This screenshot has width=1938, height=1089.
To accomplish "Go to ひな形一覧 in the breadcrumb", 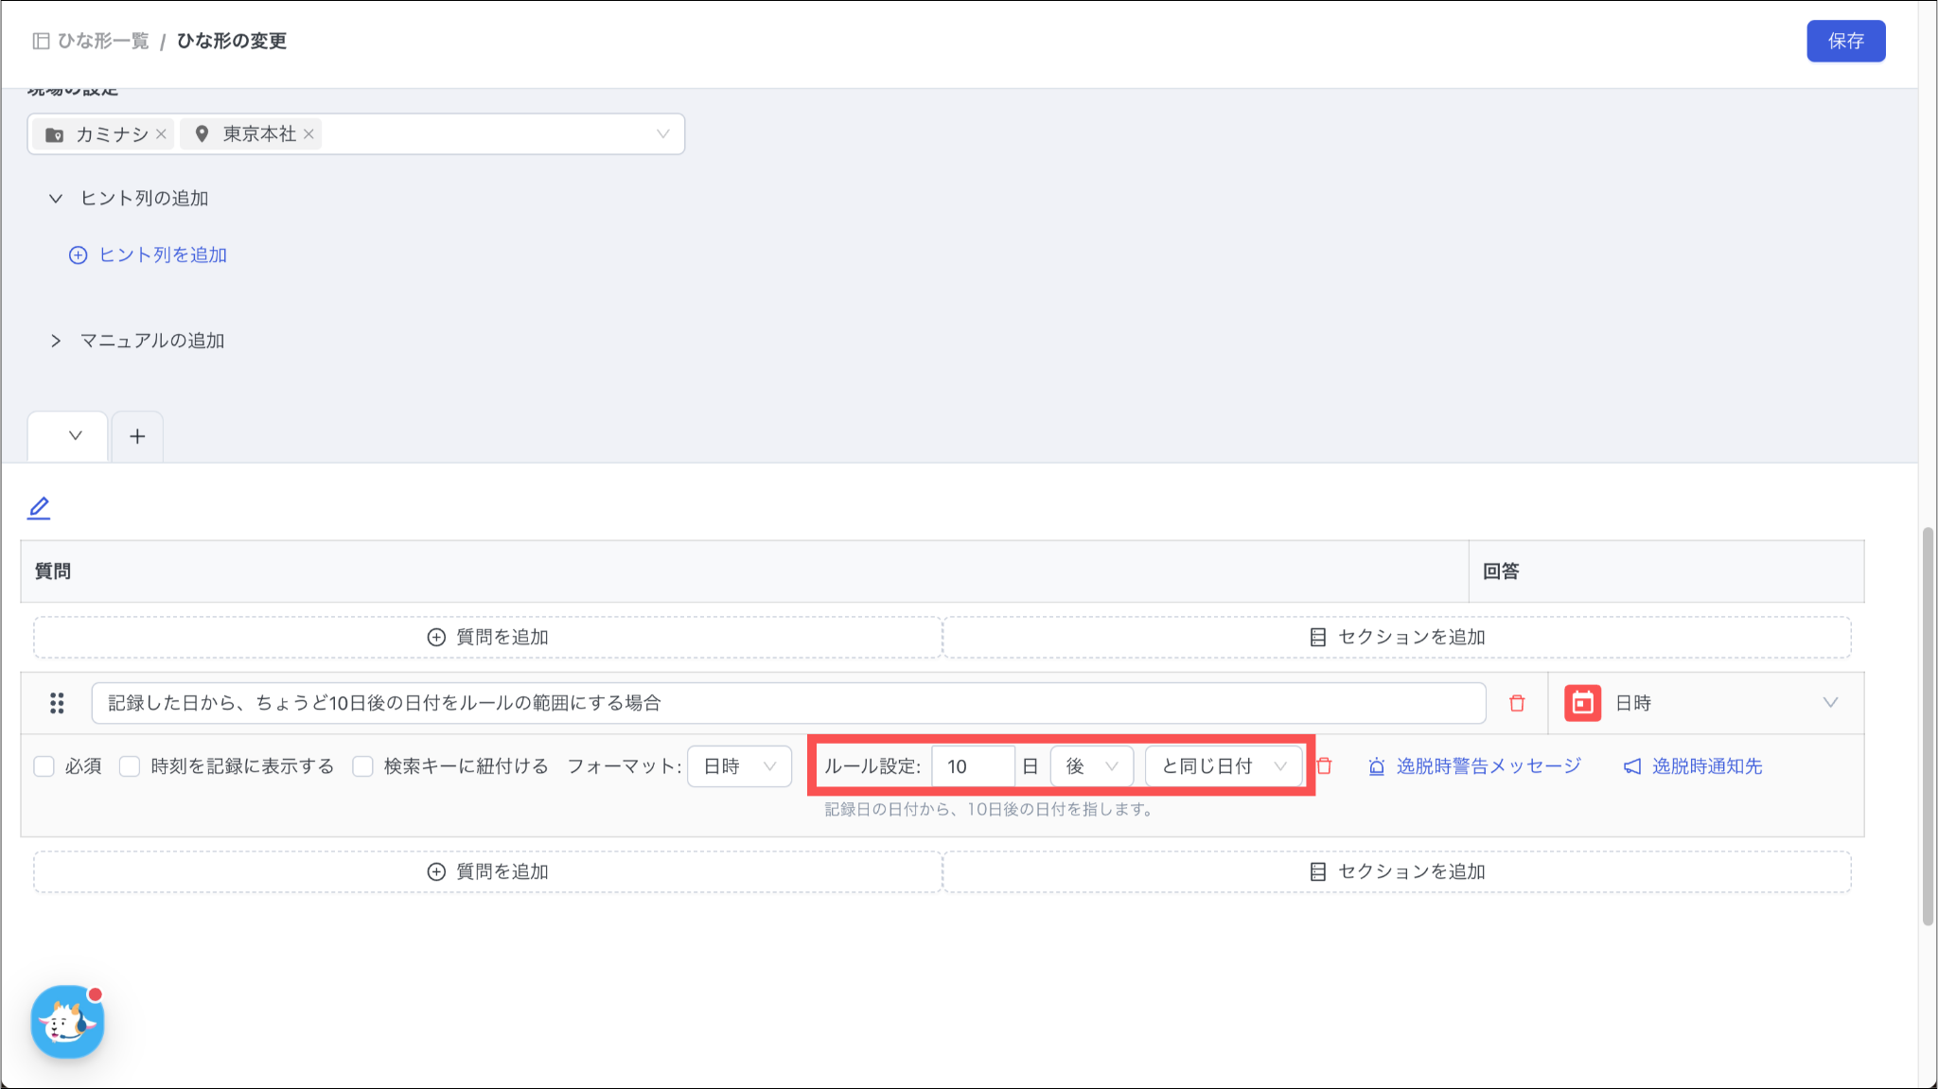I will coord(102,41).
